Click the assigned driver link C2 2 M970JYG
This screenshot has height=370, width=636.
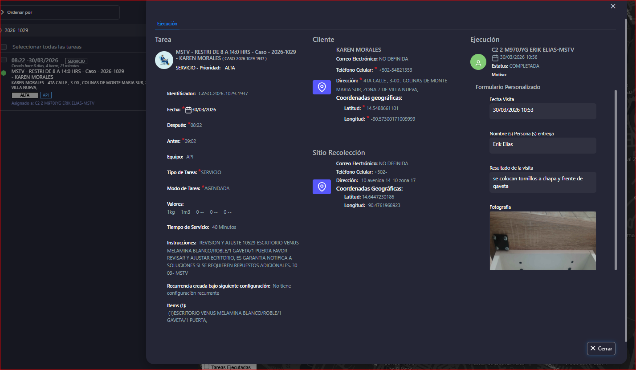click(x=64, y=103)
